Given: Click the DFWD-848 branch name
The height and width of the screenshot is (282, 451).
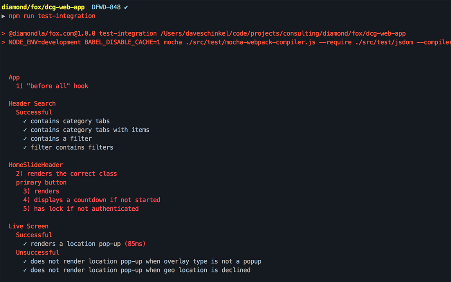Looking at the screenshot, I should click(106, 7).
